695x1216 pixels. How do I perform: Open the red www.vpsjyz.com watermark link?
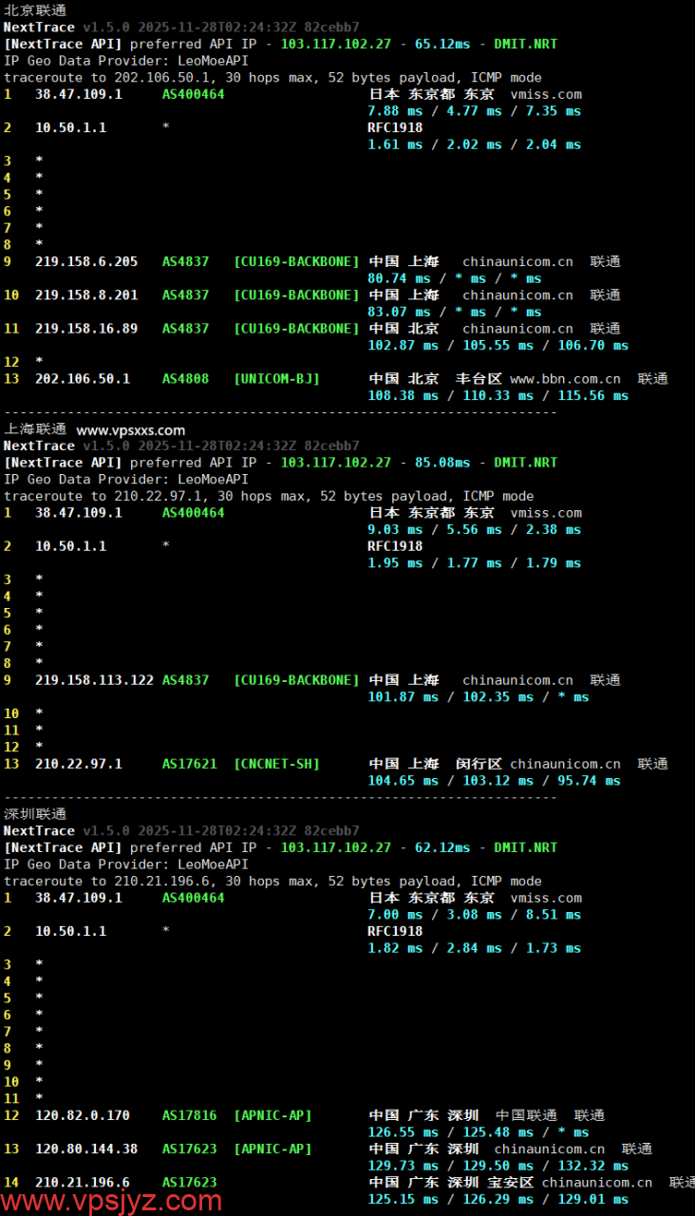[x=112, y=1201]
